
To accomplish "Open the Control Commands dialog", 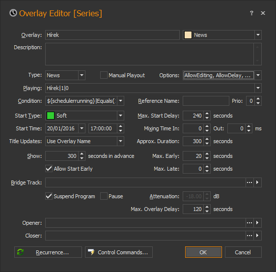I will (x=119, y=252).
